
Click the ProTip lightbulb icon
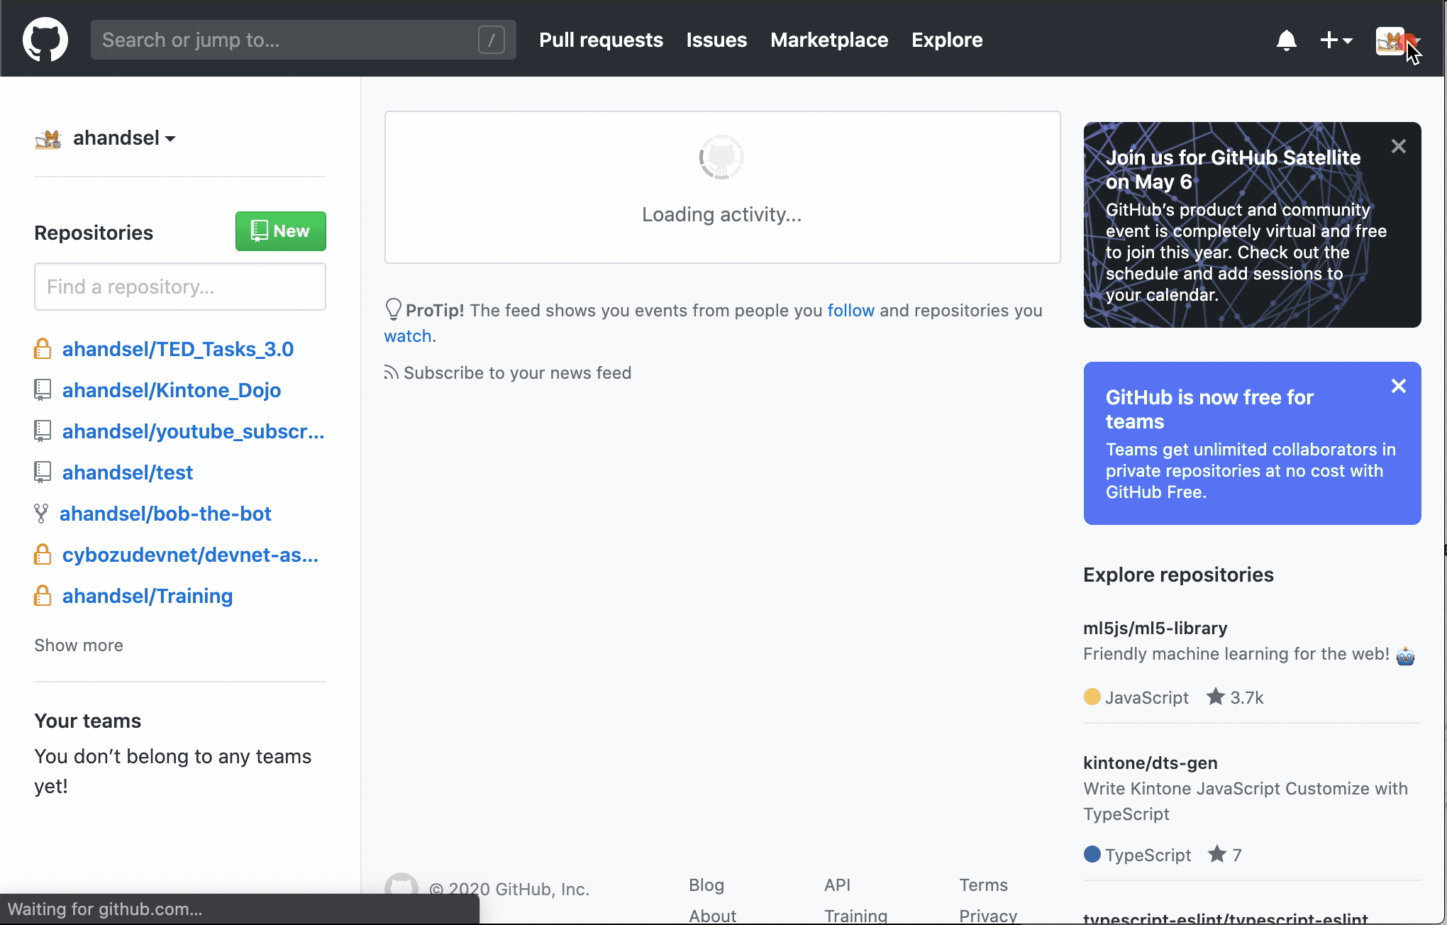click(393, 309)
